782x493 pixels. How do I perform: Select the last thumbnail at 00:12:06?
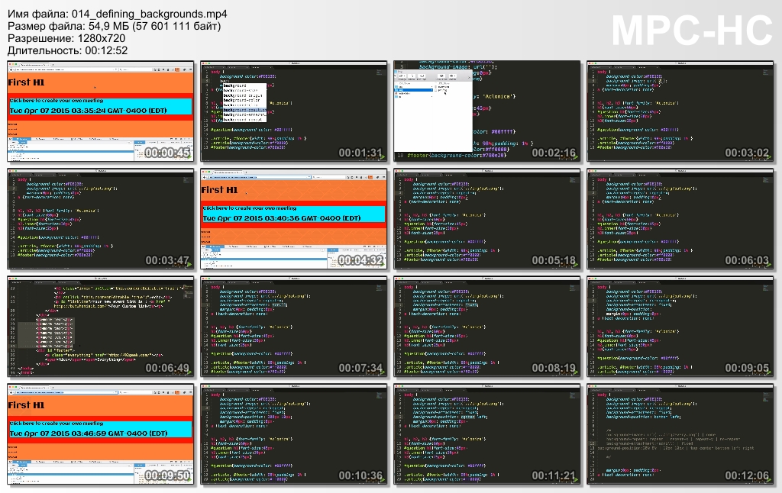[680, 435]
